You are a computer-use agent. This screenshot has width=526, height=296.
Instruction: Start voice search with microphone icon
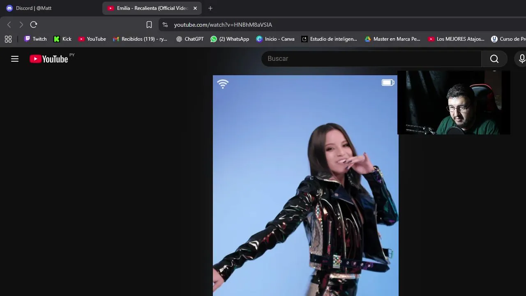(x=521, y=59)
